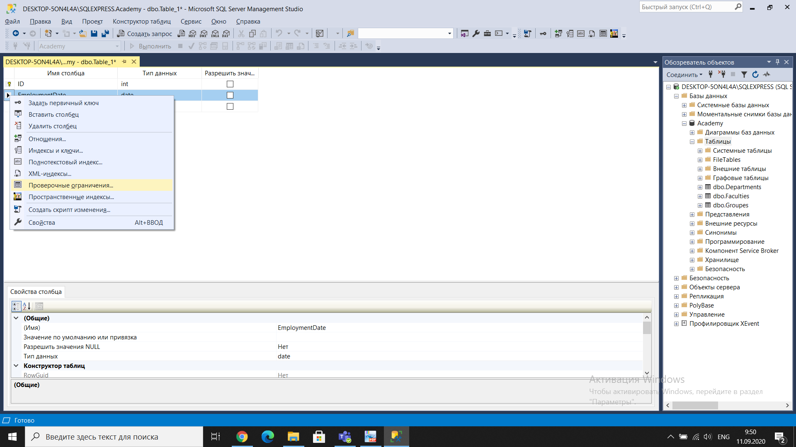Click the Categorized view icon in column properties

[x=16, y=306]
